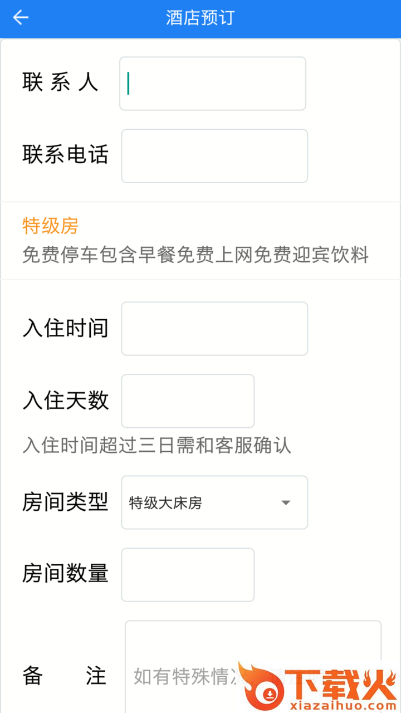The width and height of the screenshot is (401, 713).
Task: Focus the 联系人 input field
Action: [x=212, y=84]
